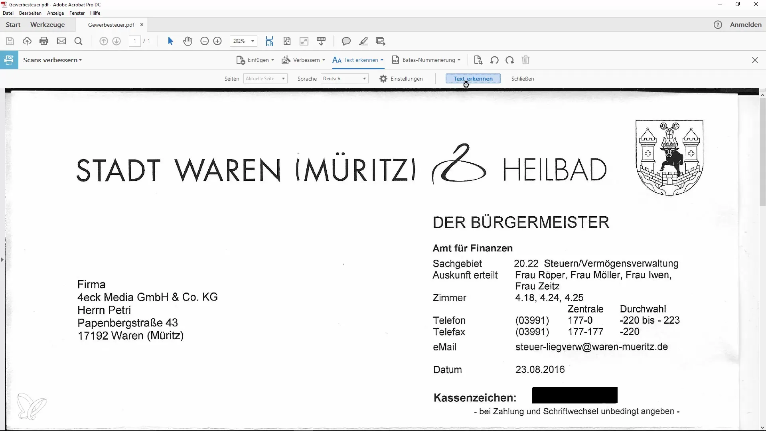The image size is (766, 431).
Task: Click the image share toolbar icon
Action: 381,41
